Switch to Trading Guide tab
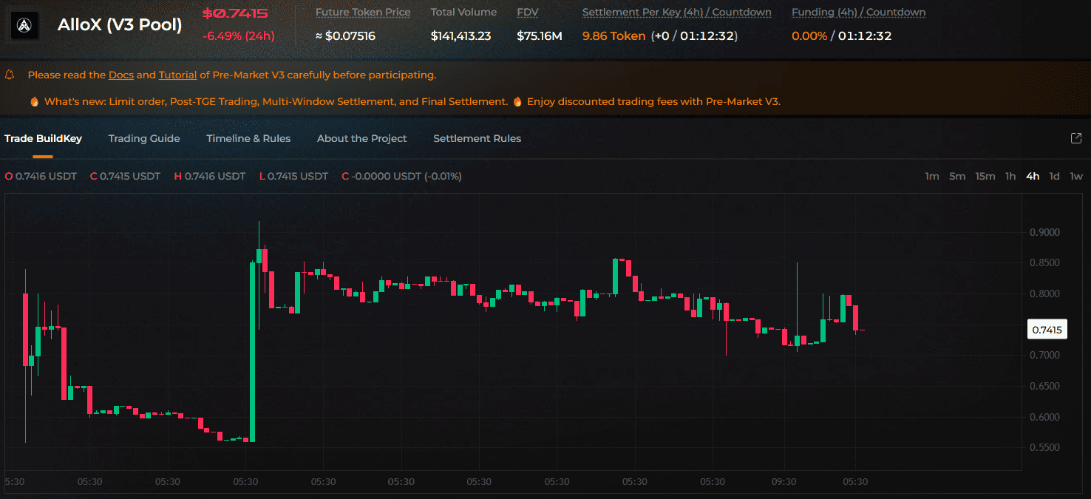This screenshot has height=499, width=1091. tap(144, 138)
